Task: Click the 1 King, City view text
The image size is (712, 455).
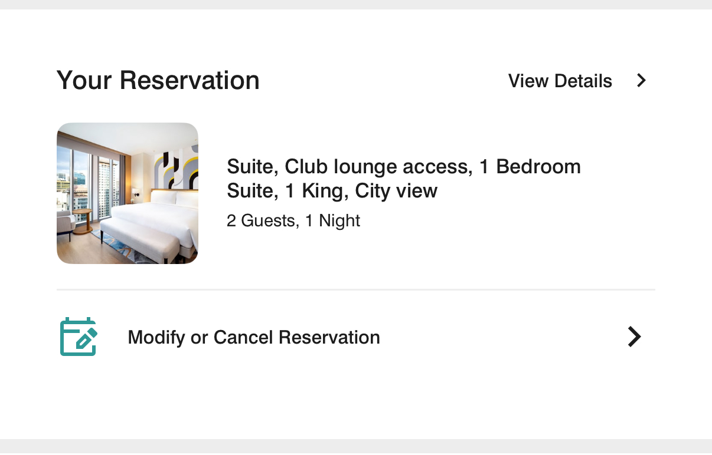Action: click(361, 191)
